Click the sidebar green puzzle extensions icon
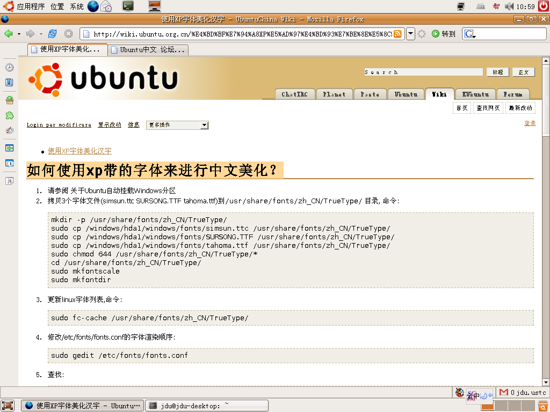This screenshot has height=412, width=550. (10, 115)
